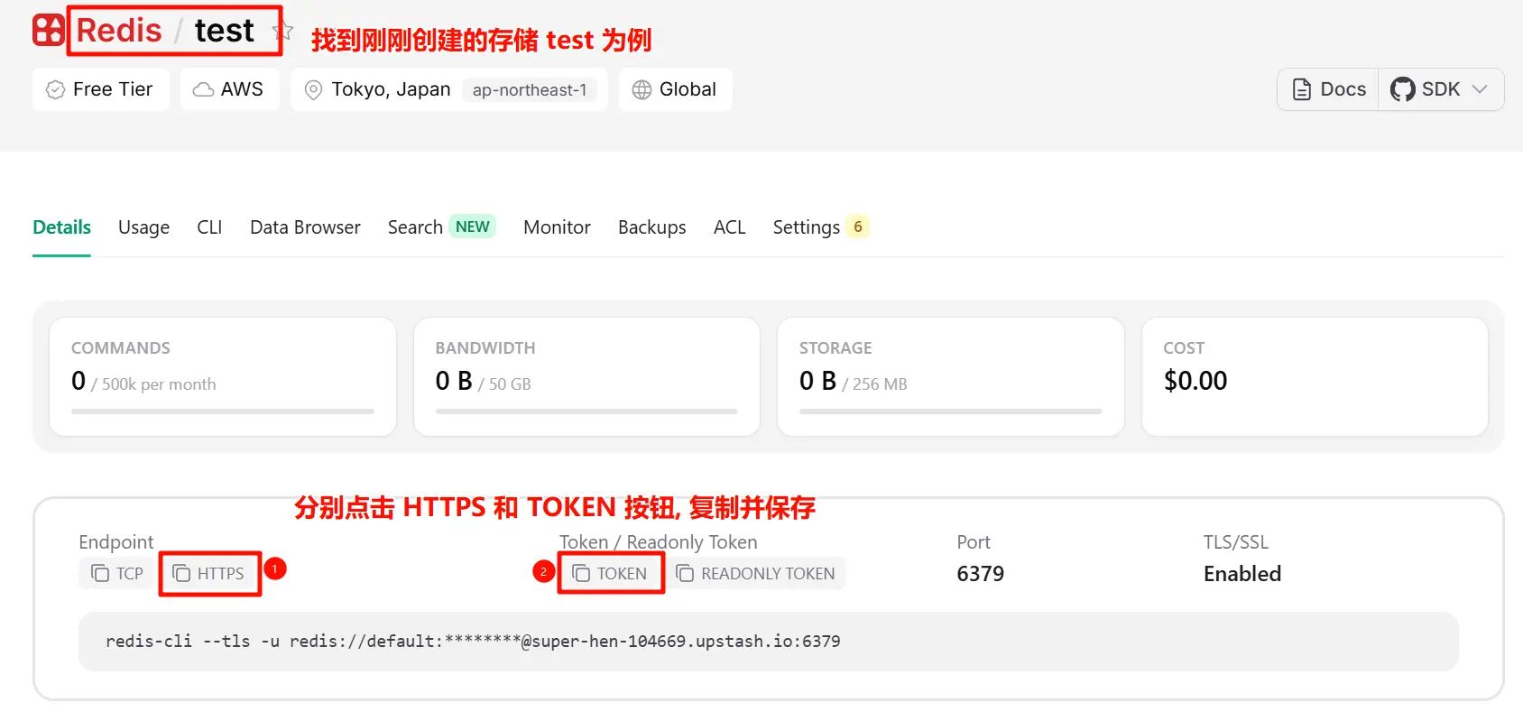Click the port value 6379
The image size is (1523, 721).
coord(981,574)
